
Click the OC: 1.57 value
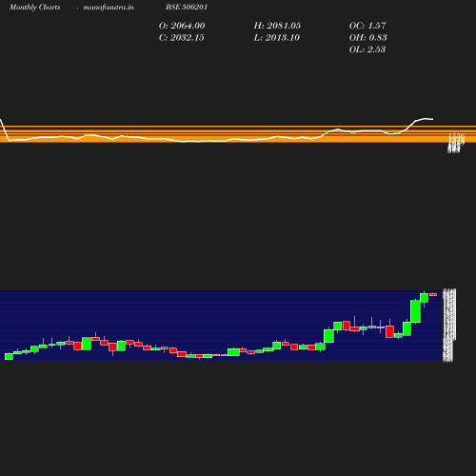coord(367,26)
